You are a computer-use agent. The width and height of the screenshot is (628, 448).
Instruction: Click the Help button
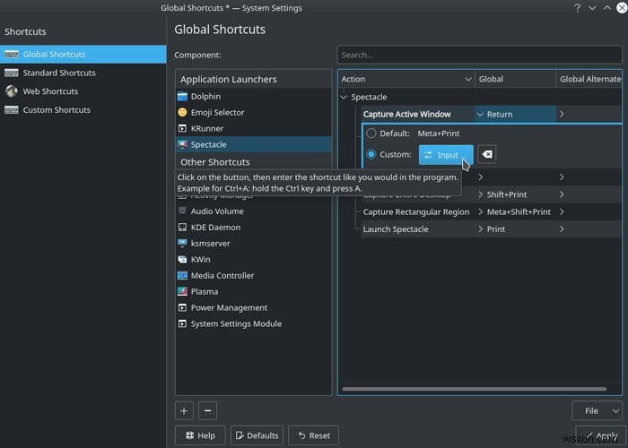pyautogui.click(x=200, y=435)
